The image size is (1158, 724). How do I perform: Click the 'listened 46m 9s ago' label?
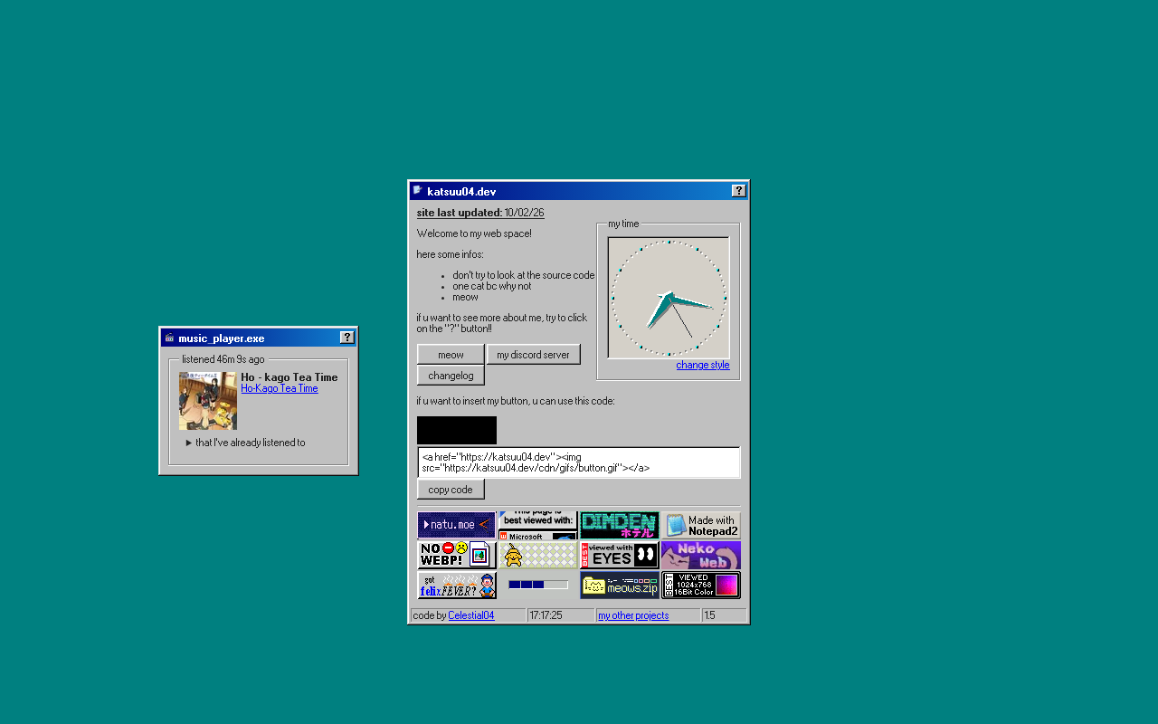223,359
